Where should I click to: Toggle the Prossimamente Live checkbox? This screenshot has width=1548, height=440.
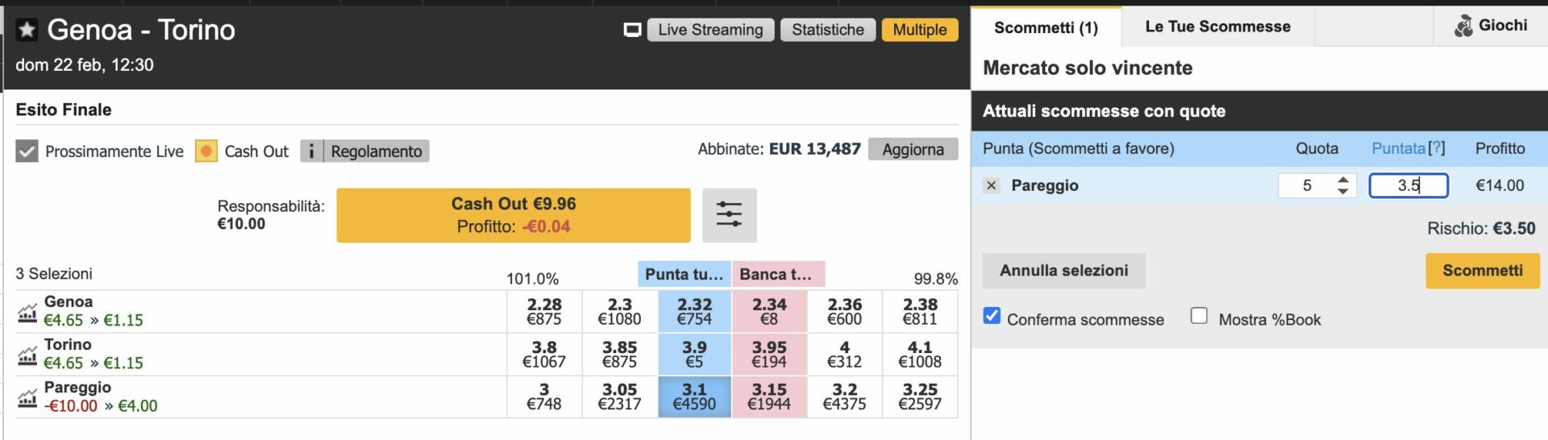[x=27, y=151]
